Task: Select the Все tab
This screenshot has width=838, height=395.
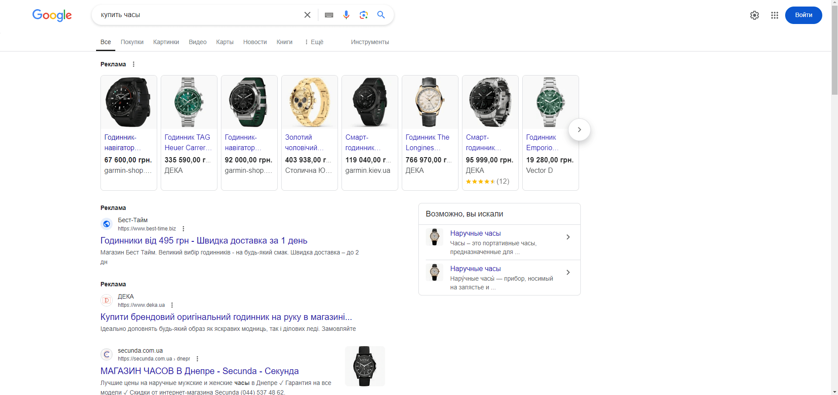Action: [106, 42]
